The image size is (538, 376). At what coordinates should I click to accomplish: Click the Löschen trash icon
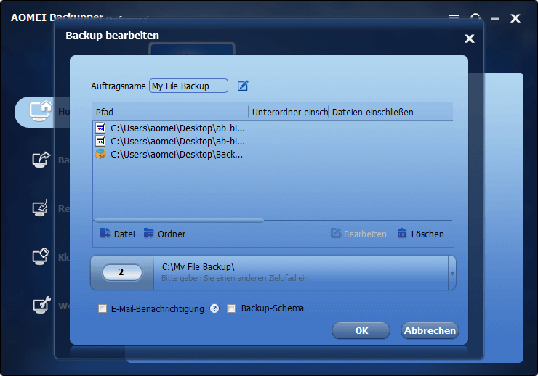402,233
